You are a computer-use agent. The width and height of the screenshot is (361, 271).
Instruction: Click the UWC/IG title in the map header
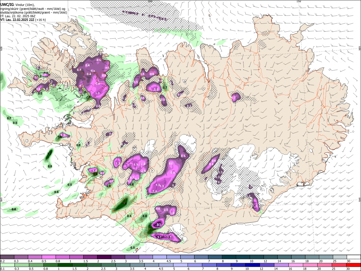pos(7,4)
